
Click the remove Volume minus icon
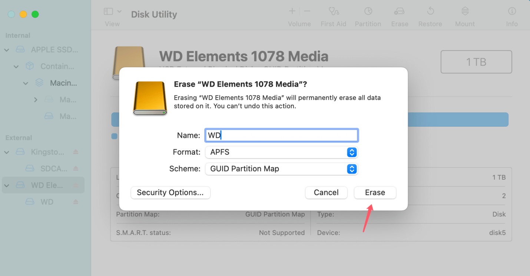tap(307, 11)
